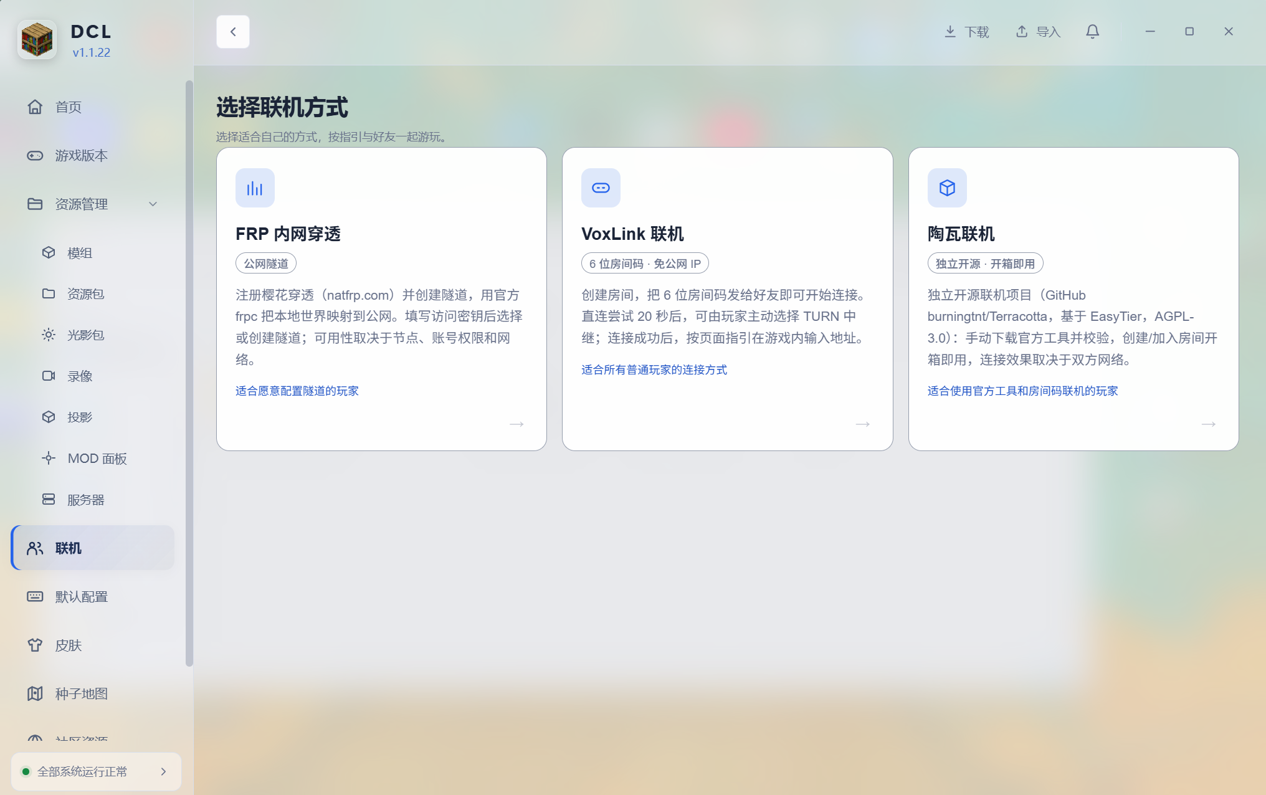Click the arrow on the VoxLink card
Viewport: 1266px width, 795px height.
point(863,424)
